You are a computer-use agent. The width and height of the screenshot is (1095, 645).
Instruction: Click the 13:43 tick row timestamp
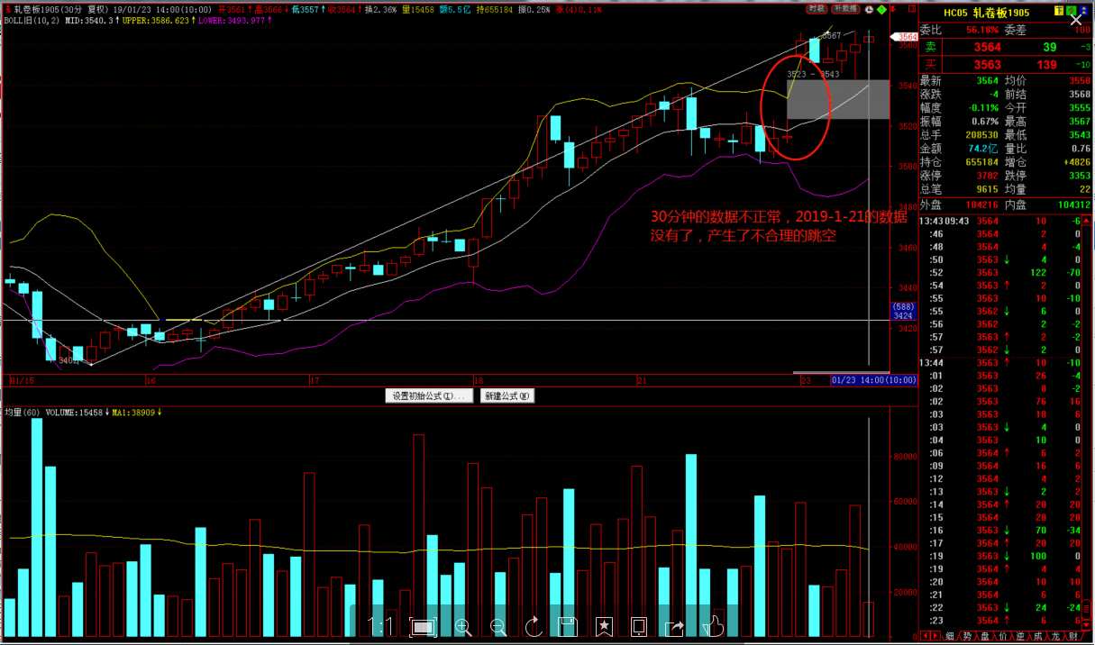931,221
